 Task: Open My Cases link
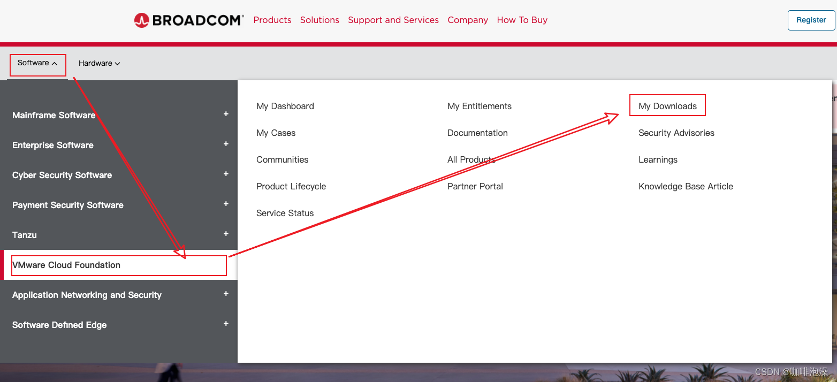pos(276,133)
